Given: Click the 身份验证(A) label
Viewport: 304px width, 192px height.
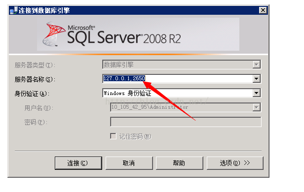Looking at the screenshot, I should 32,94.
